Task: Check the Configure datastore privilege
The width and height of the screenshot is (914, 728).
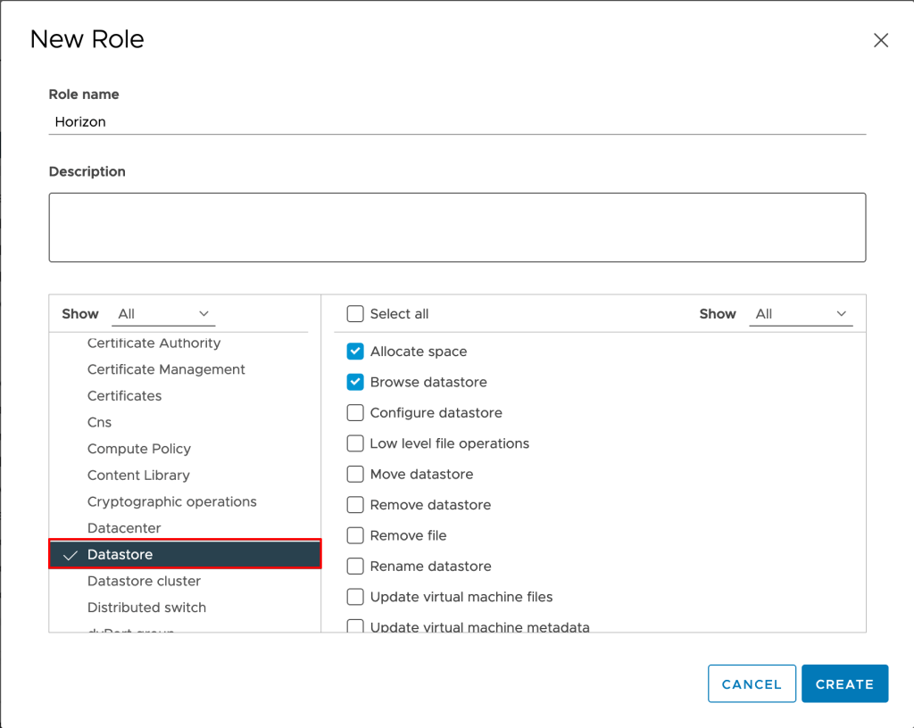Action: pos(355,413)
